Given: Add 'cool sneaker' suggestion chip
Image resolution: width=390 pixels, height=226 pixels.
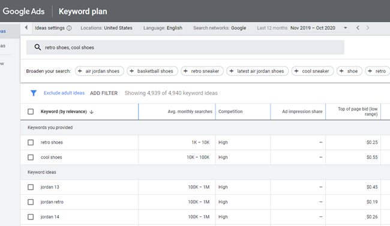Looking at the screenshot, I should 313,71.
